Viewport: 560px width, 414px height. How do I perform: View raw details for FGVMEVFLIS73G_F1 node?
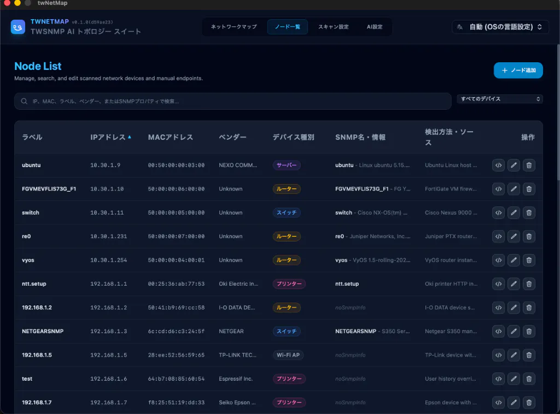tap(498, 189)
